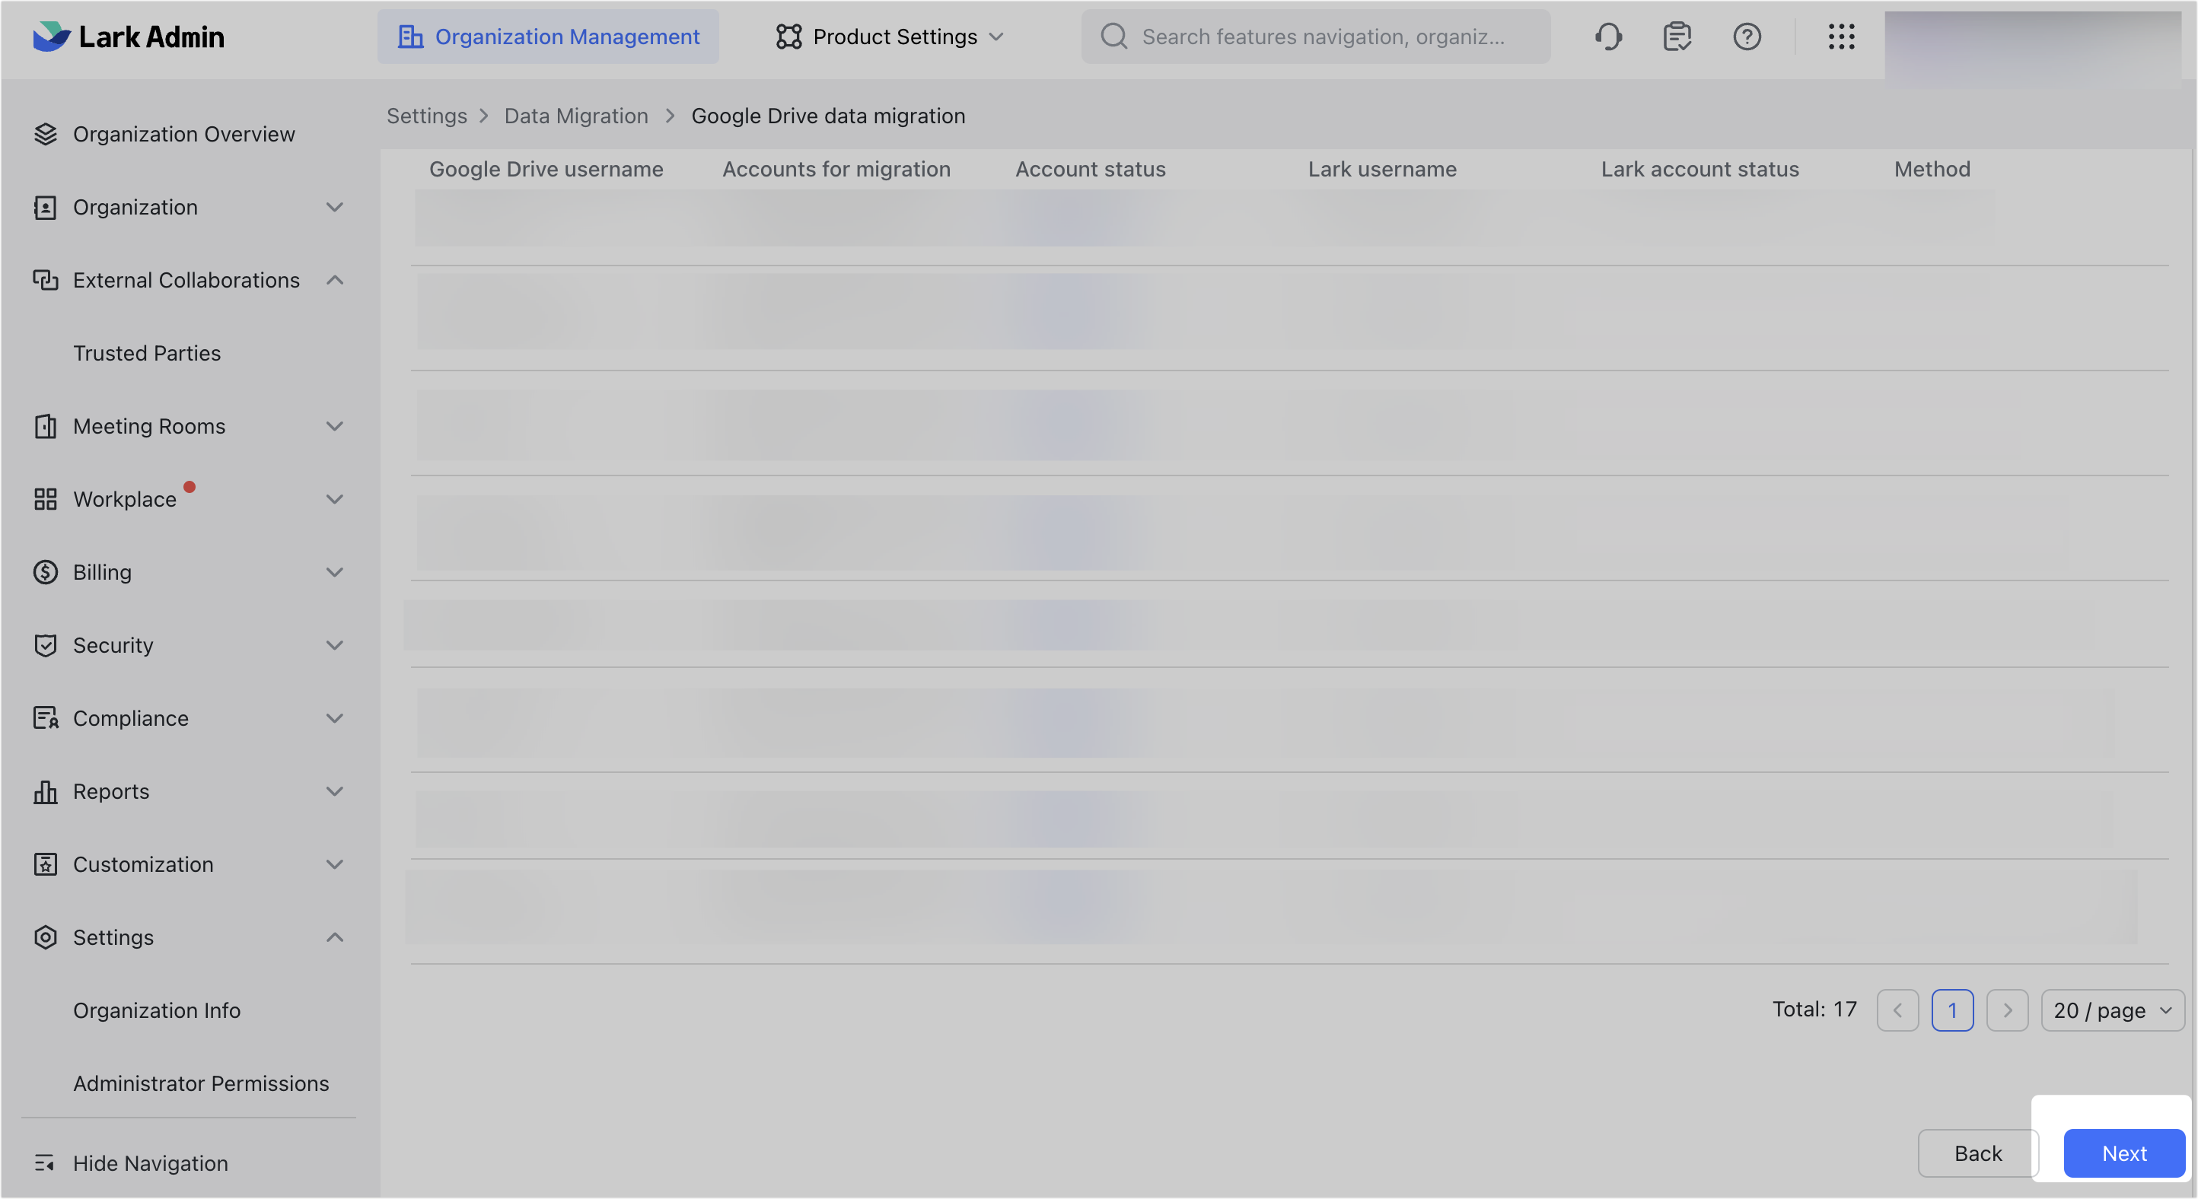The width and height of the screenshot is (2198, 1199).
Task: Click the Account status column header
Action: click(1091, 169)
